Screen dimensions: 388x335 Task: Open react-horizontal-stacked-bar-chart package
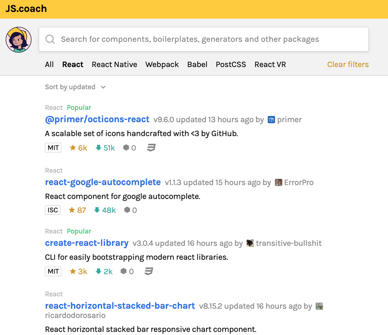coord(120,306)
